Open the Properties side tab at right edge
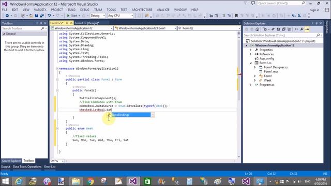 click(x=327, y=27)
